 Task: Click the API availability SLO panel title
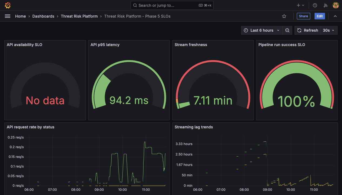[x=24, y=45]
